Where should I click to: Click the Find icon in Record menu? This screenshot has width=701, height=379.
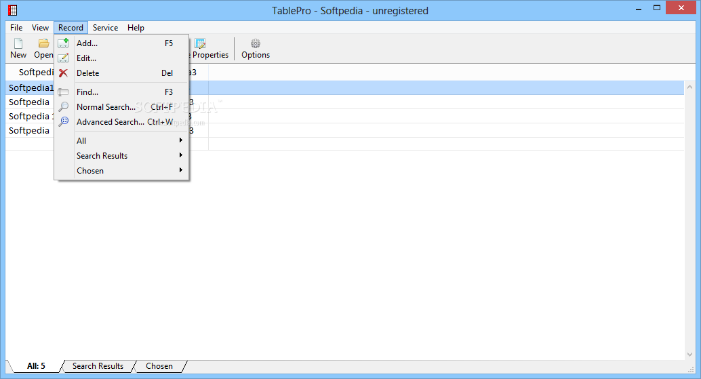[63, 92]
